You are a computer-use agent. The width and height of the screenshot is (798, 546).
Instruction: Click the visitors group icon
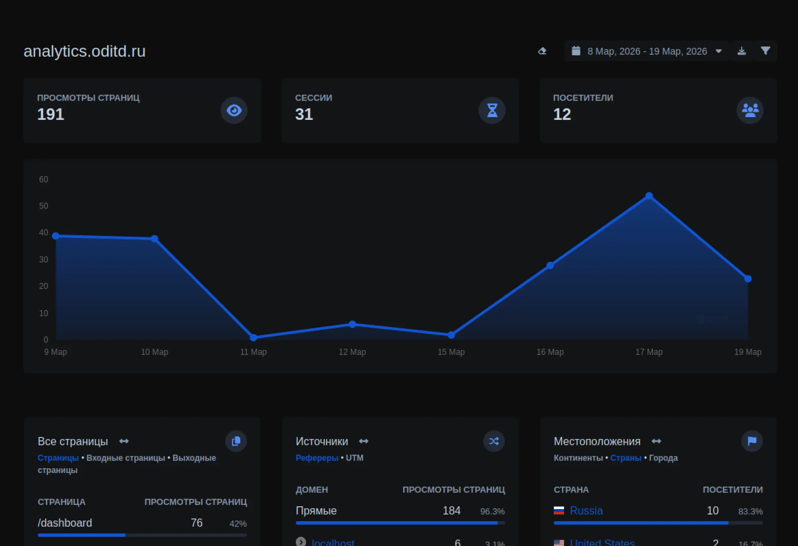coord(750,111)
